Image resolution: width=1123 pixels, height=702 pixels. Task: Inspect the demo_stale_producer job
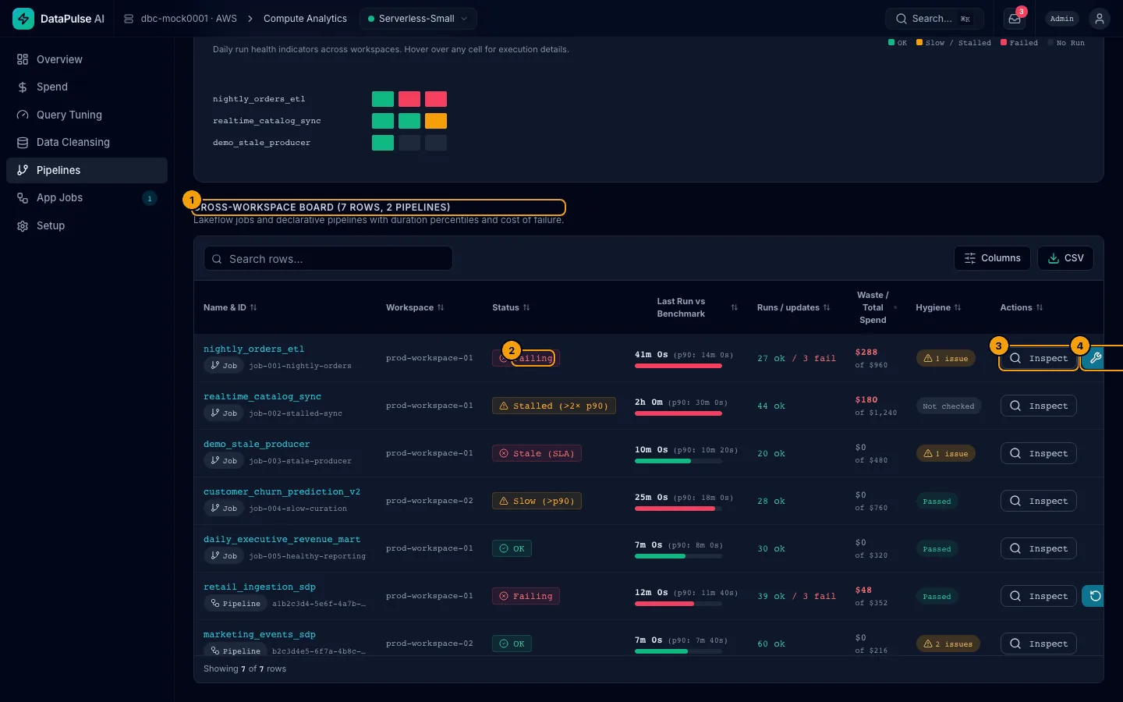[1038, 453]
